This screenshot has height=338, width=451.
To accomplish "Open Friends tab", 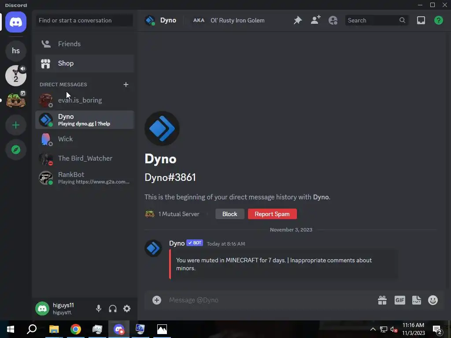I will click(85, 44).
